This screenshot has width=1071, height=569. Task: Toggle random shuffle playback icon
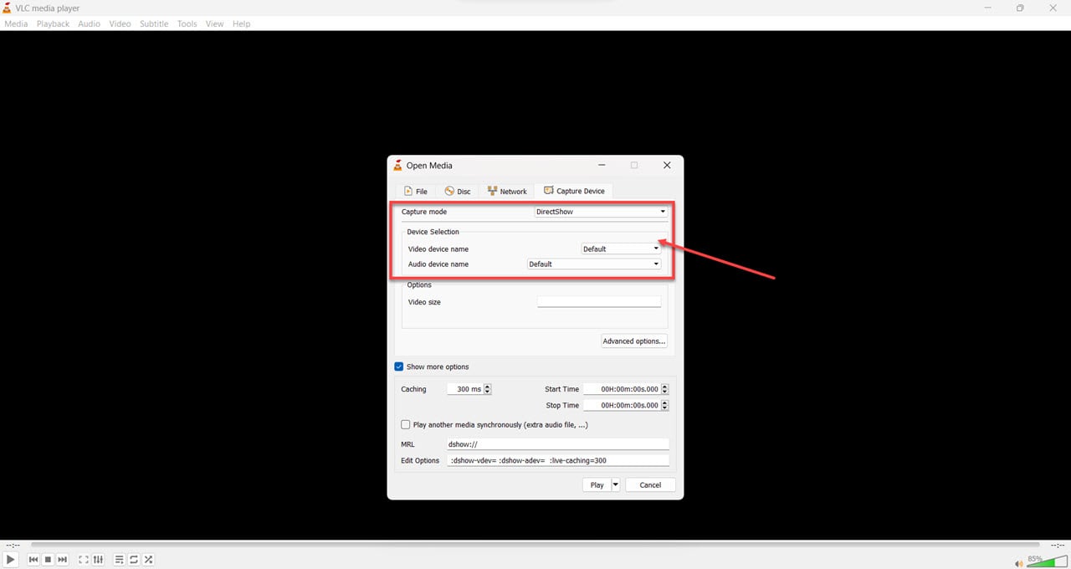(x=148, y=559)
